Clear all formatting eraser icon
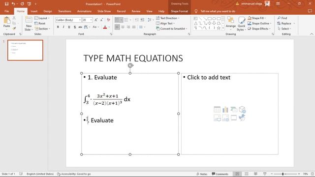Viewport: 315px width, 177px height. click(108, 20)
